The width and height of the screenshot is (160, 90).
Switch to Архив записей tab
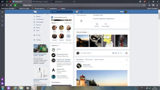(x=99, y=59)
